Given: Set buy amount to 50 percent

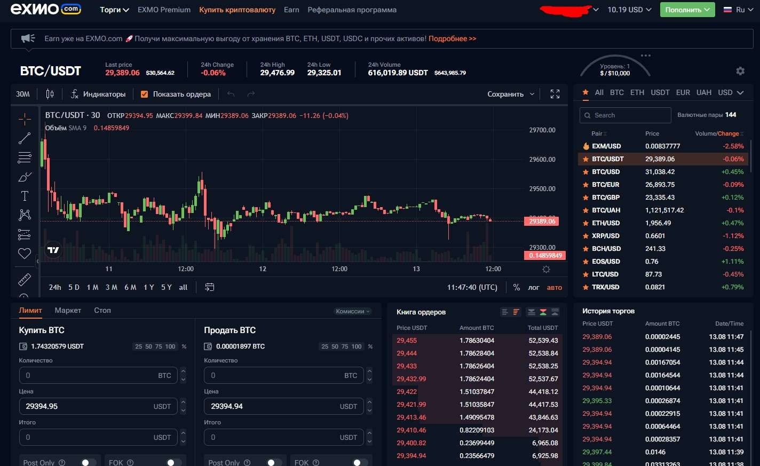Looking at the screenshot, I should coord(148,346).
